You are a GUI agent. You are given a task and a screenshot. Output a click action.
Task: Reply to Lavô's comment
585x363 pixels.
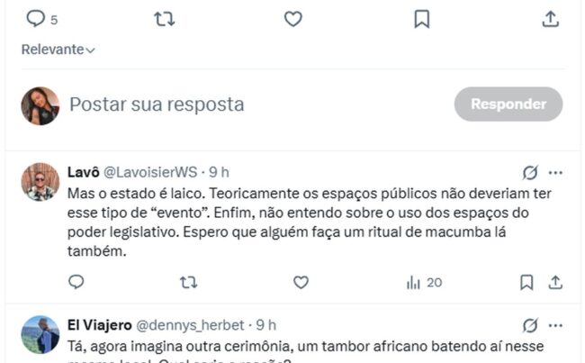[x=76, y=282]
